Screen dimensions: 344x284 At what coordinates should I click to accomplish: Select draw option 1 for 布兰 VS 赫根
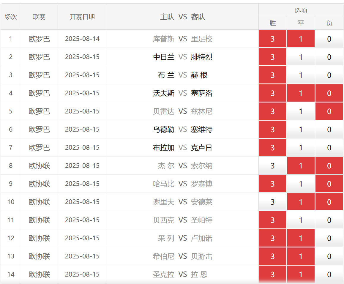point(301,75)
